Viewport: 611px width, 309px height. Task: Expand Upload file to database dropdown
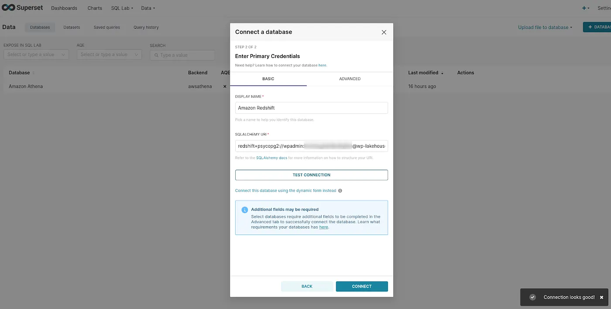pos(545,27)
